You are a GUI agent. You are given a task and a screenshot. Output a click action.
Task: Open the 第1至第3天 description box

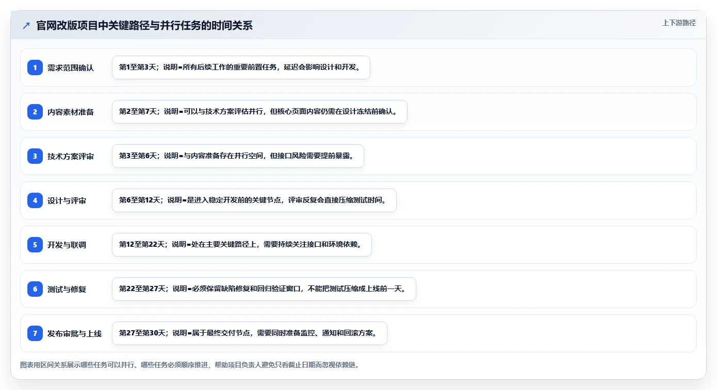point(241,67)
